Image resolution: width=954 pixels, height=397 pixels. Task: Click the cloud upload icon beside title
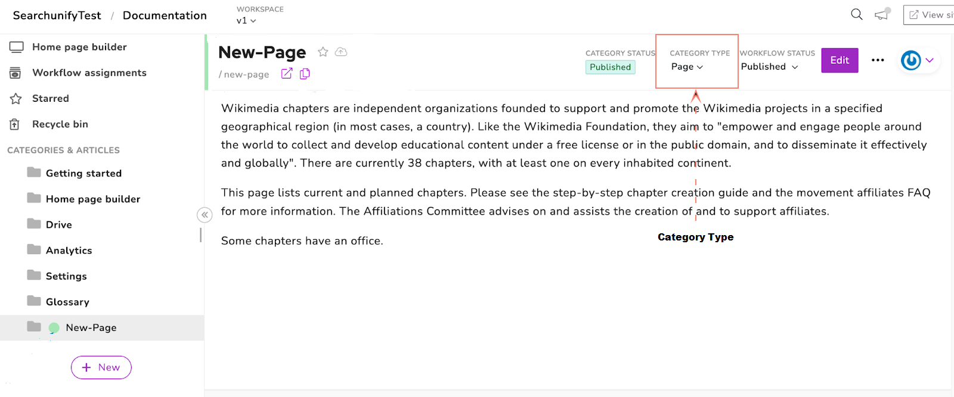(341, 52)
